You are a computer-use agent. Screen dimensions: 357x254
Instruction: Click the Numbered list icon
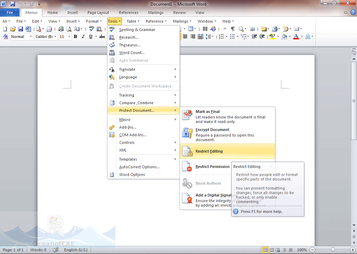tap(221, 37)
